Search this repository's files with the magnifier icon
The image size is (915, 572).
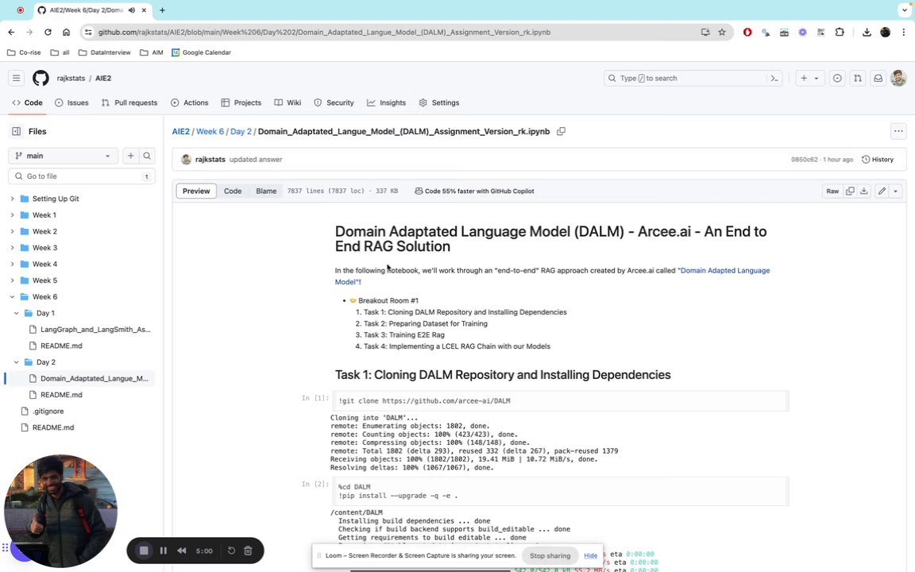(147, 156)
